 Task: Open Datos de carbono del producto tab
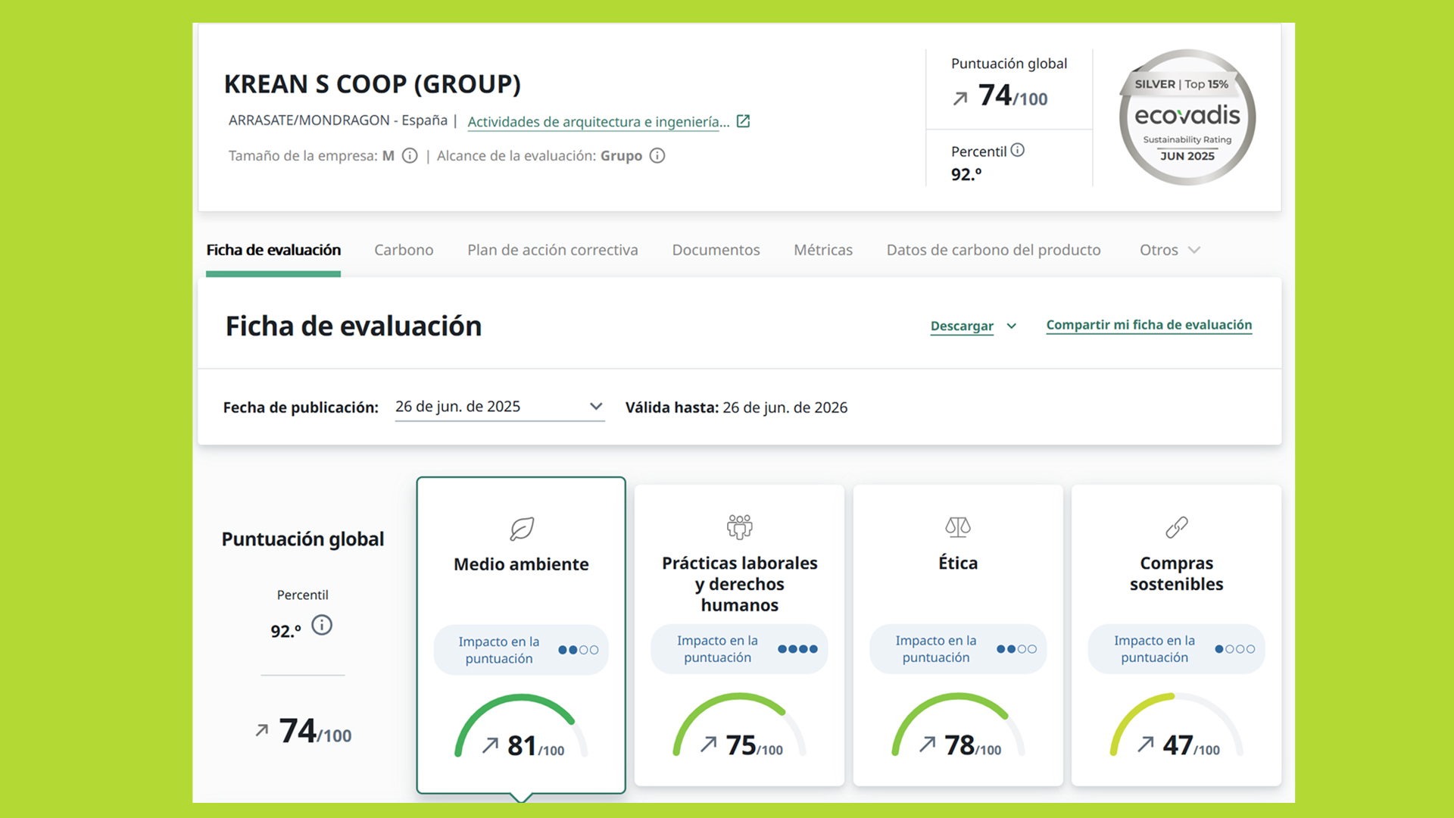click(x=994, y=250)
